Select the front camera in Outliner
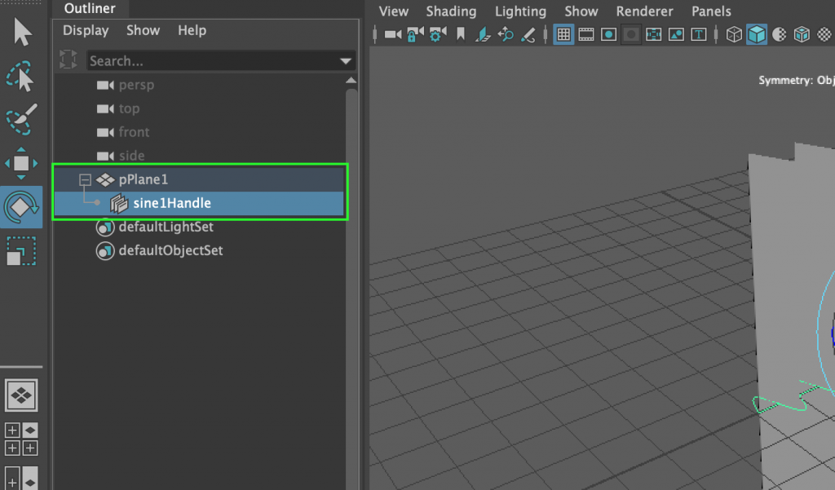This screenshot has width=835, height=490. point(134,132)
